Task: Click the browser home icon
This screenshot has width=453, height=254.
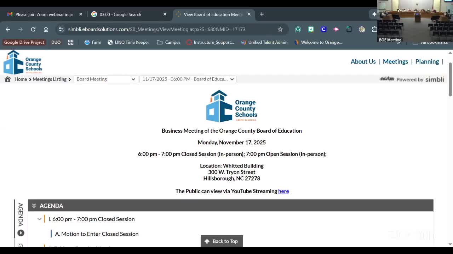Action: [x=46, y=29]
